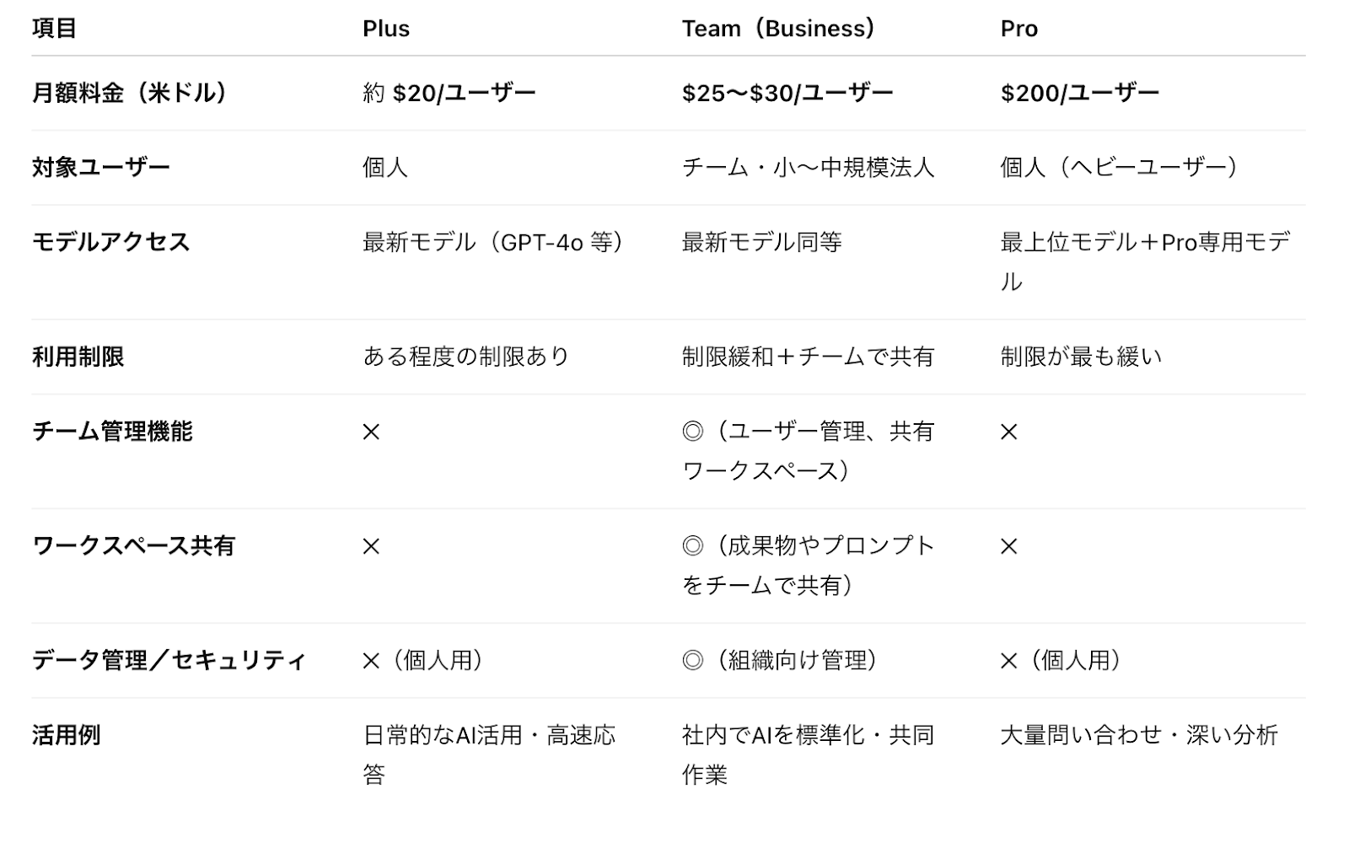Click the 月額料金（米ドル） row label
Image resolution: width=1349 pixels, height=848 pixels.
130,93
